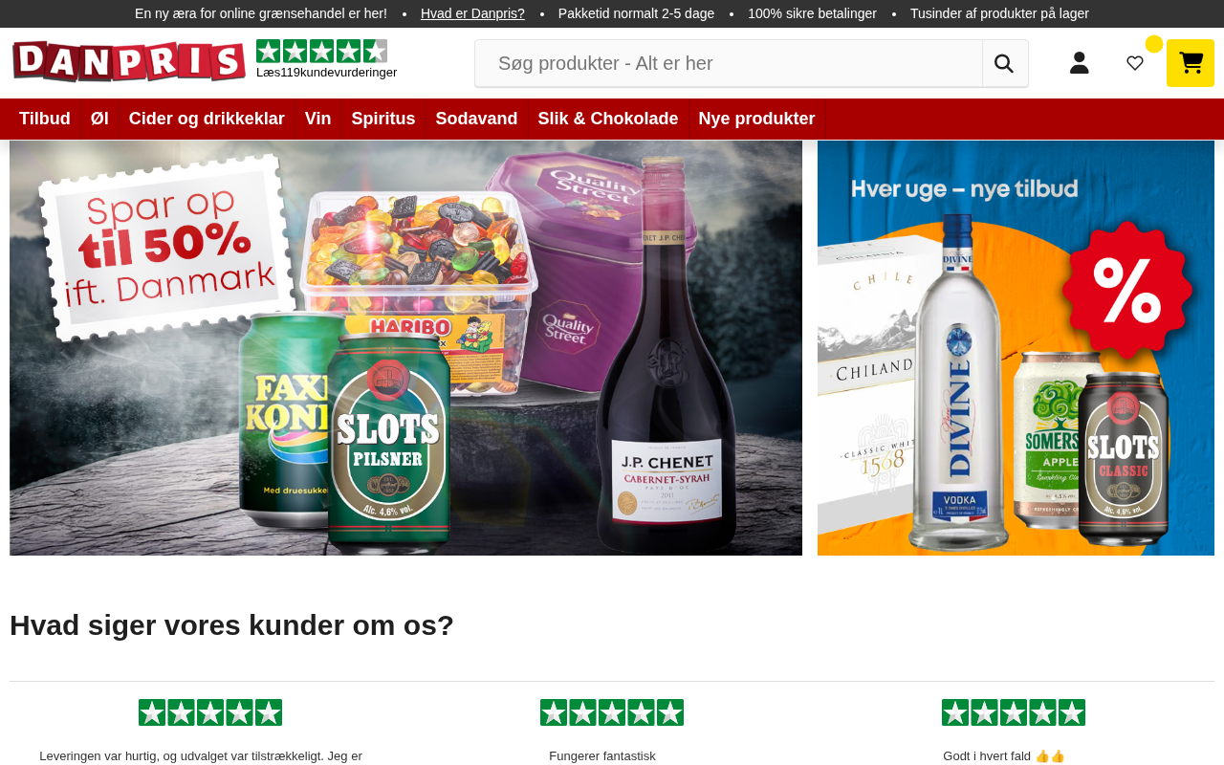Open the Spiritus category
The height and width of the screenshot is (765, 1224).
(x=383, y=119)
